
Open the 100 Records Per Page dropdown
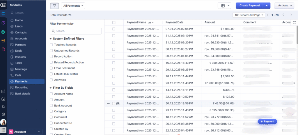[x=249, y=15]
